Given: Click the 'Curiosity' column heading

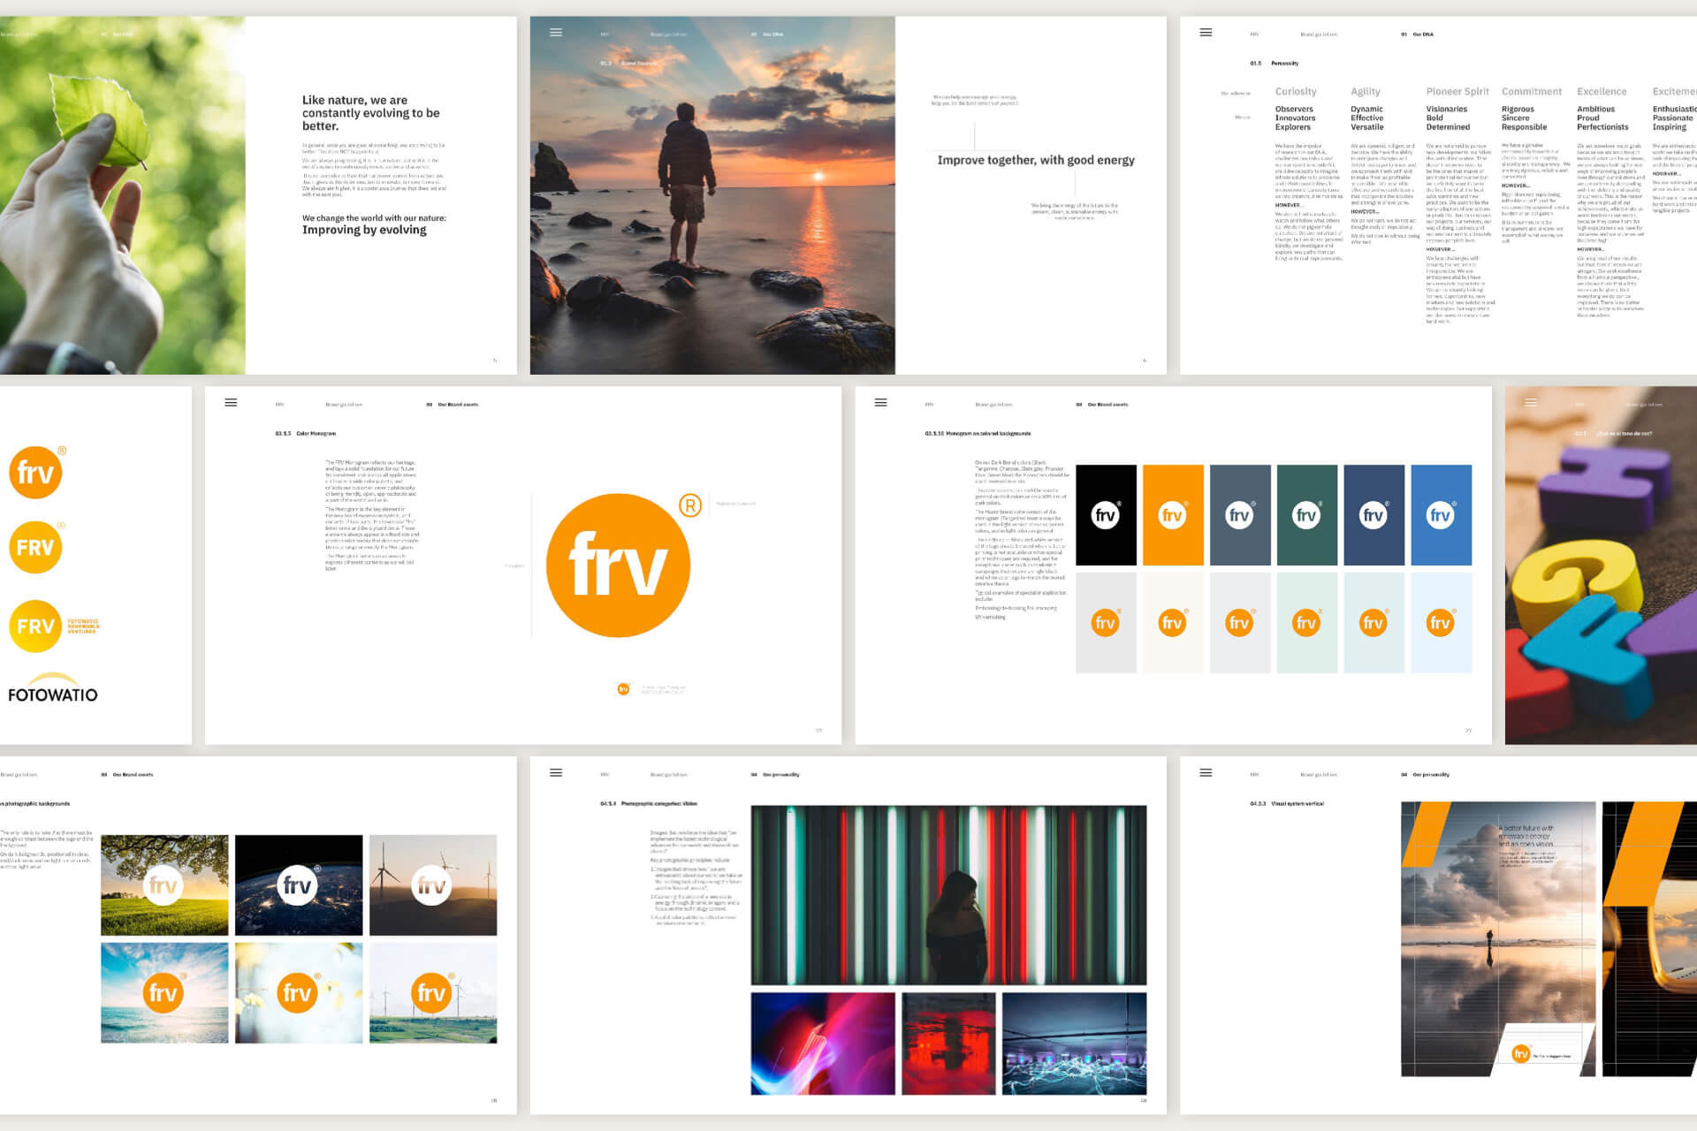Looking at the screenshot, I should pyautogui.click(x=1296, y=91).
